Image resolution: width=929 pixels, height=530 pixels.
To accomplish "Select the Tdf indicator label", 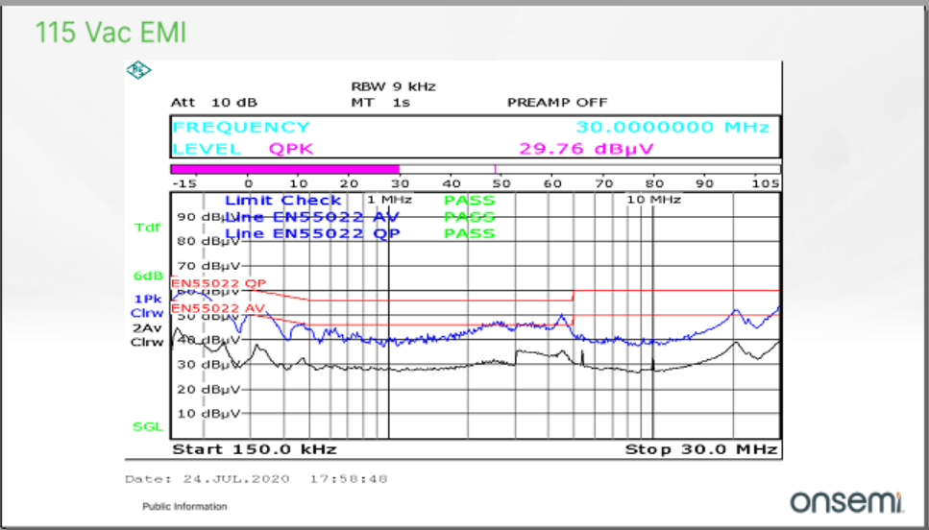I will (x=145, y=228).
